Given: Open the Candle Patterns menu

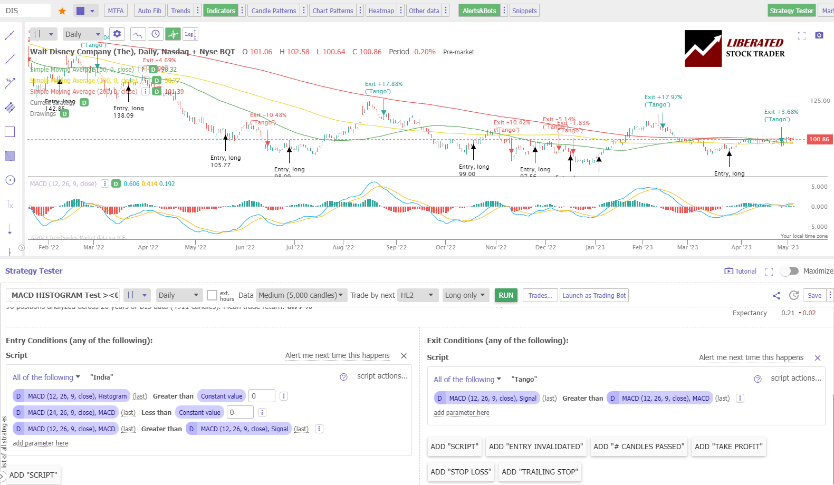Looking at the screenshot, I should (274, 11).
